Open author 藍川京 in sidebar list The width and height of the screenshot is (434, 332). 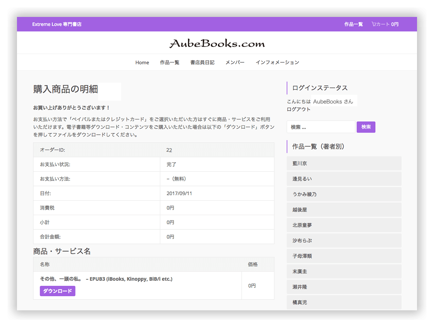[344, 163]
